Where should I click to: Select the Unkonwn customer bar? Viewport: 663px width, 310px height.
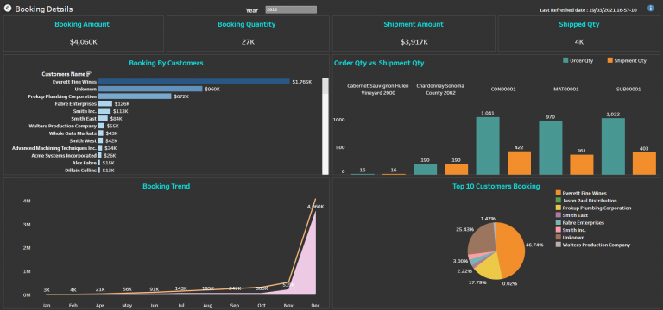point(150,89)
